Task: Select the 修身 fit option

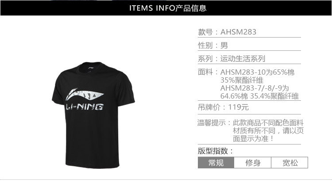Action: point(253,163)
